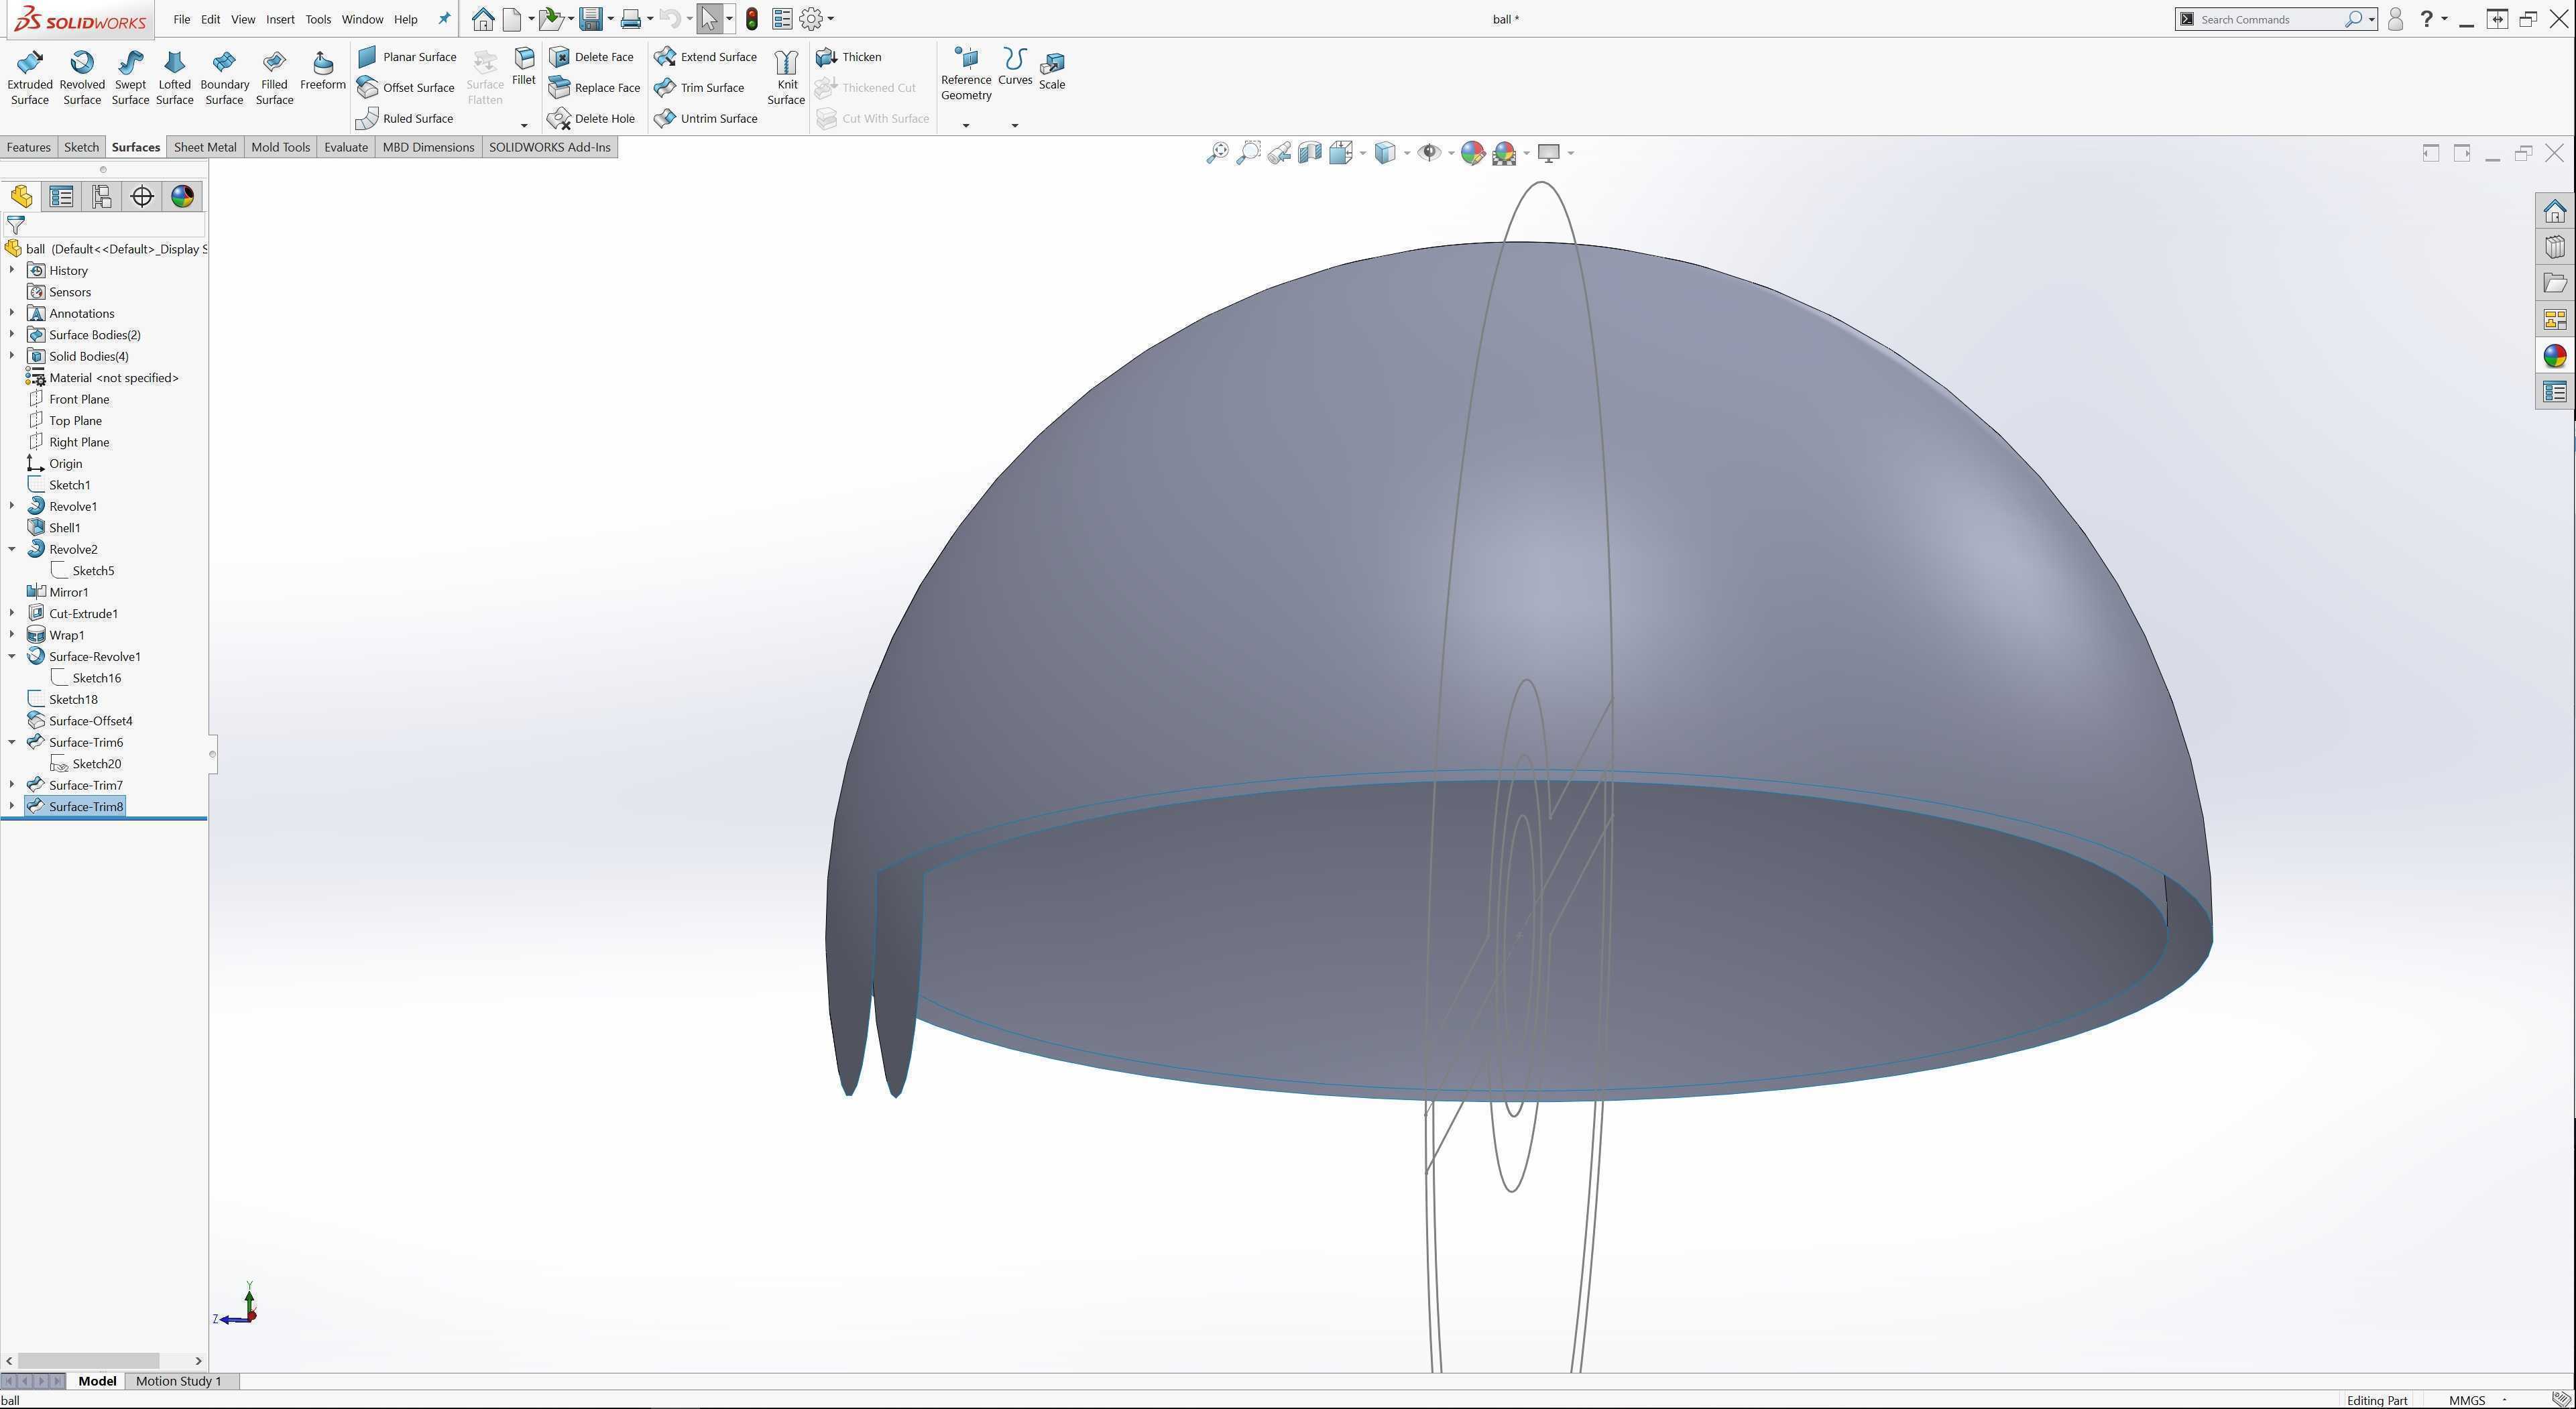Expand the Solid Bodies(4) folder

coord(12,356)
